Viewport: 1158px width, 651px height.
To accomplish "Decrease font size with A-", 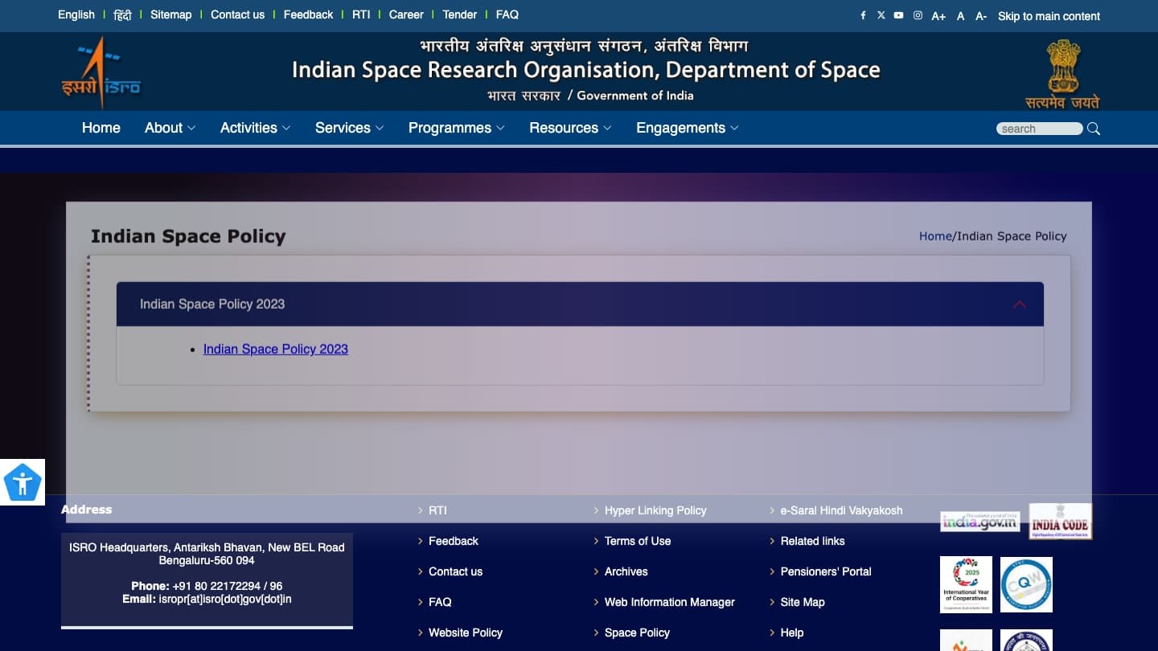I will (x=981, y=16).
